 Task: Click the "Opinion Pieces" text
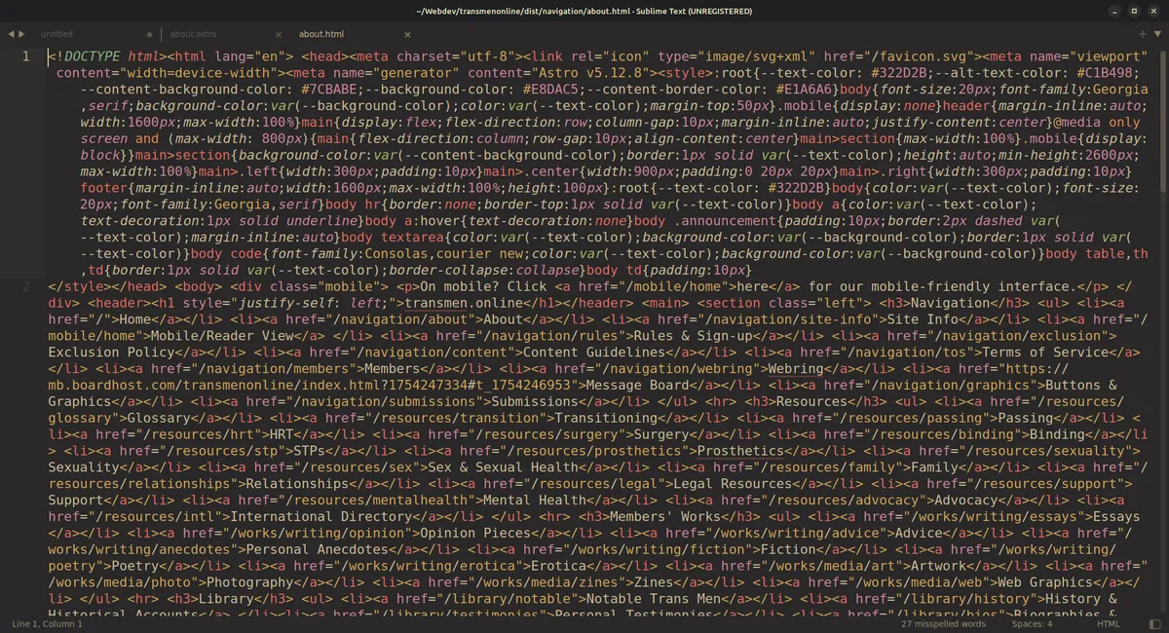pyautogui.click(x=477, y=535)
